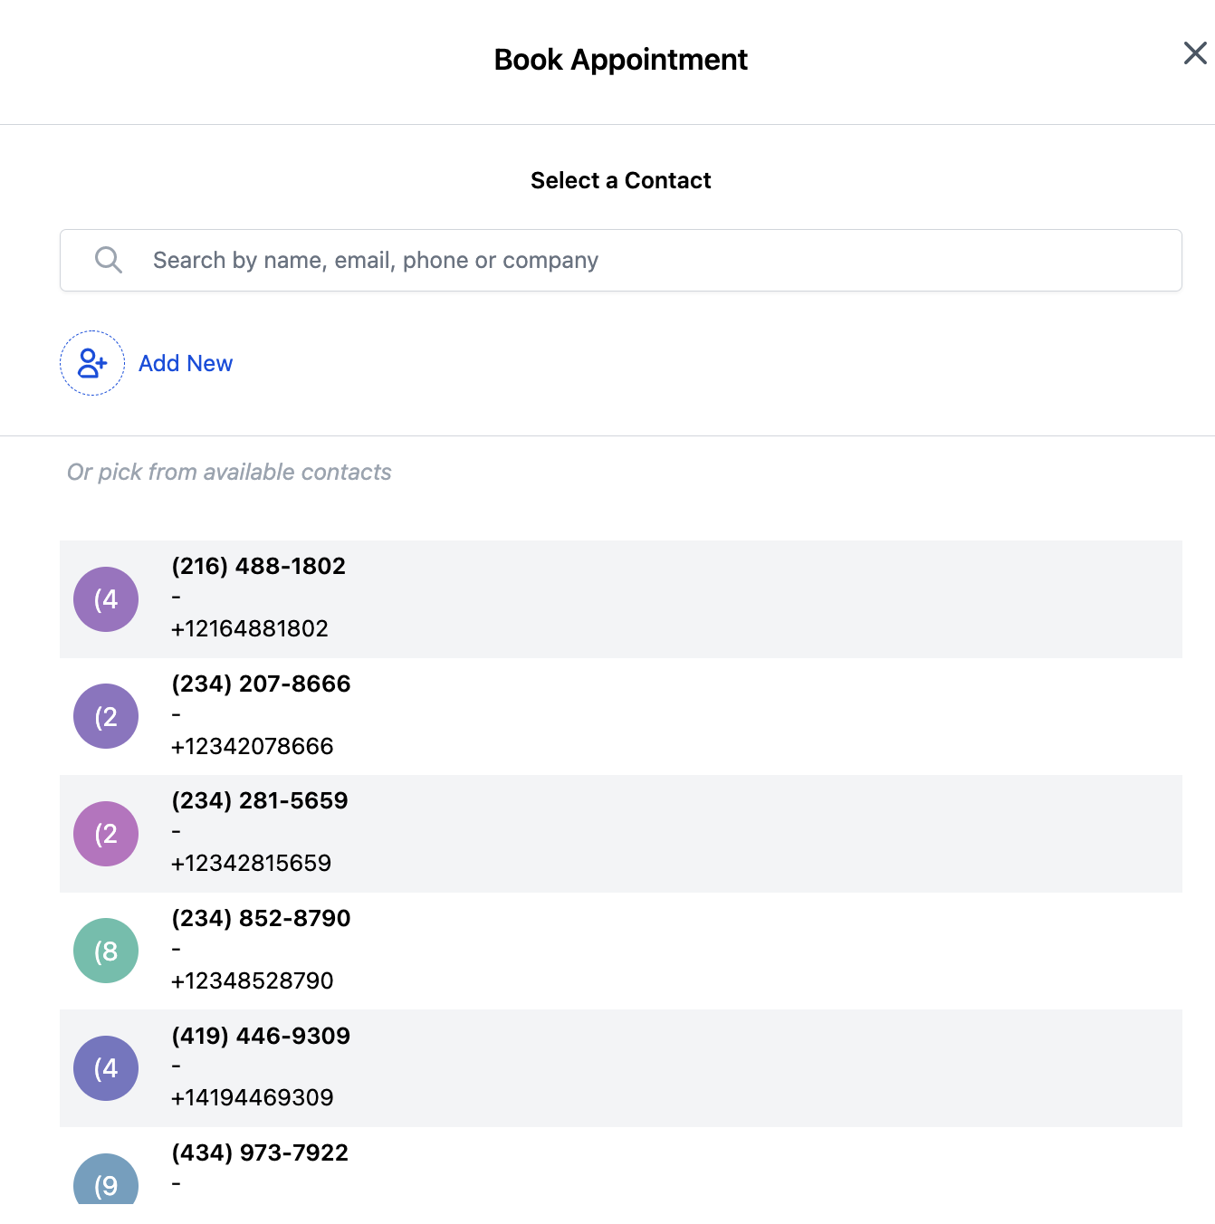Click phone number +12164881802
Screen dimensions: 1215x1224
click(250, 628)
